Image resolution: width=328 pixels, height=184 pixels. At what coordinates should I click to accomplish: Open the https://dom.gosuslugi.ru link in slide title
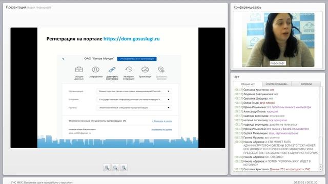(132, 39)
